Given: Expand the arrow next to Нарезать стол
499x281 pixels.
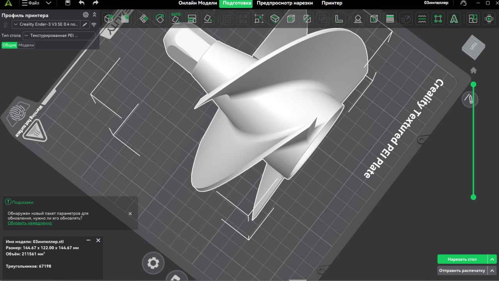Looking at the screenshot, I should (x=492, y=259).
